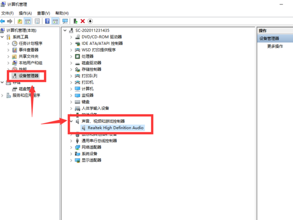The height and width of the screenshot is (220, 293).
Task: Click the Back arrow toolbar icon
Action: [x=2, y=21]
